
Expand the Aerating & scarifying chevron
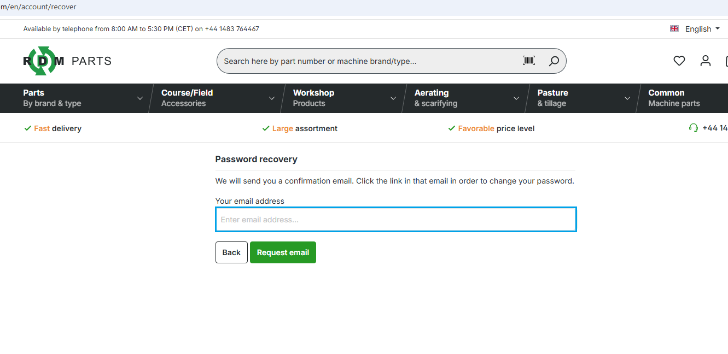click(x=516, y=98)
